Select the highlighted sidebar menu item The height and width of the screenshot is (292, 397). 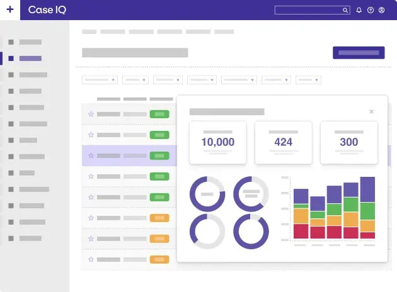(x=30, y=59)
